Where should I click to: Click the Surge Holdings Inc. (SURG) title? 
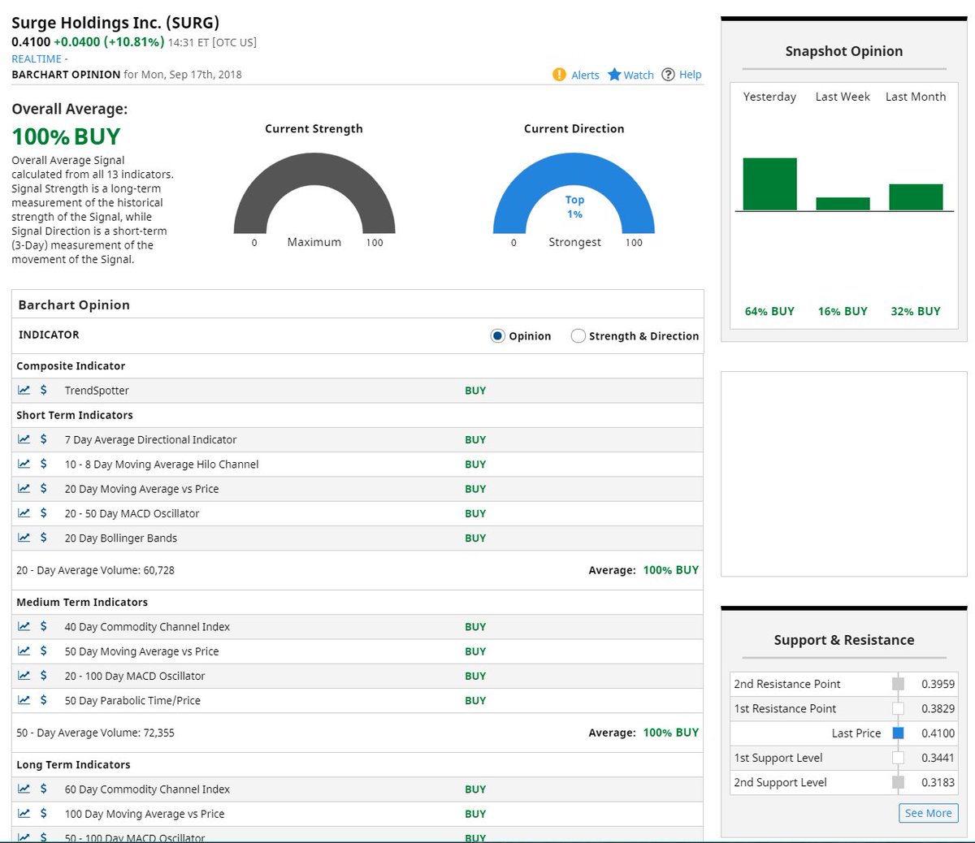pos(115,23)
